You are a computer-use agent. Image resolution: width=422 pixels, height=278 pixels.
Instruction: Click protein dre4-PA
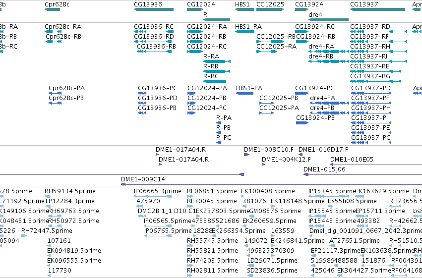click(x=329, y=103)
